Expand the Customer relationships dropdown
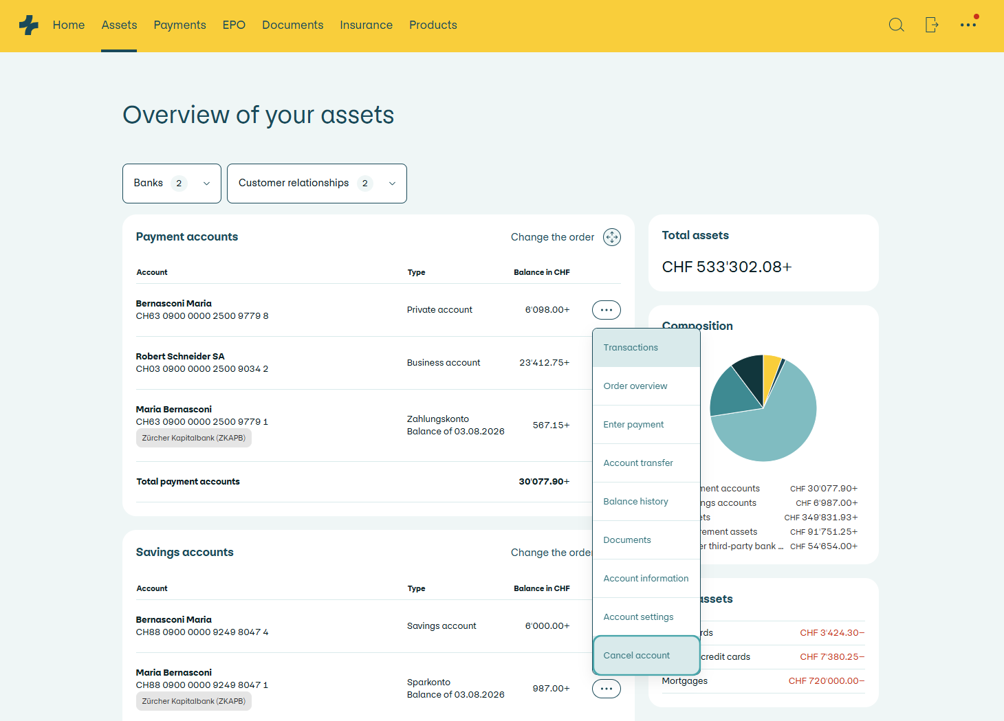The height and width of the screenshot is (721, 1004). point(317,184)
